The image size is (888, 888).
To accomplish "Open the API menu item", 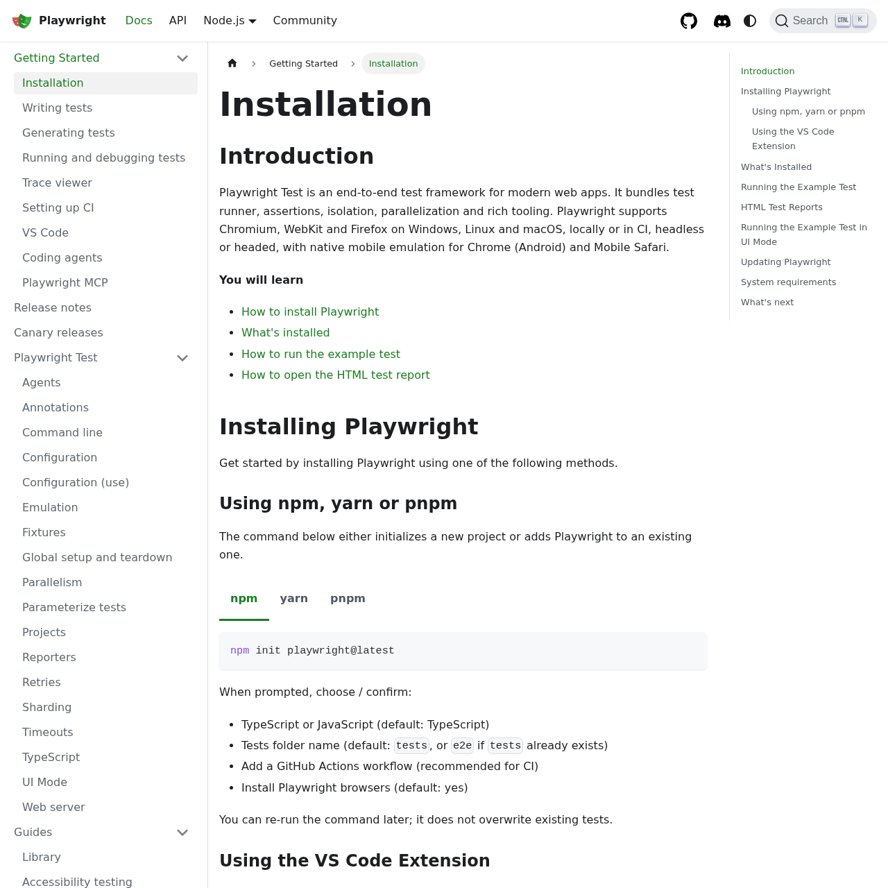I will pos(178,20).
